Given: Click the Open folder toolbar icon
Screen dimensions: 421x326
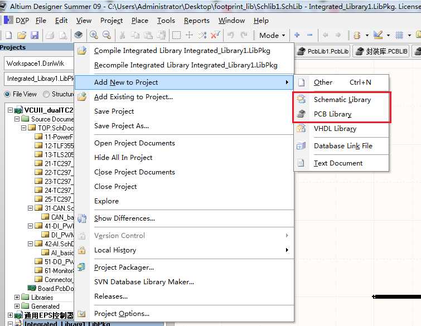Looking at the screenshot, I should pos(22,35).
